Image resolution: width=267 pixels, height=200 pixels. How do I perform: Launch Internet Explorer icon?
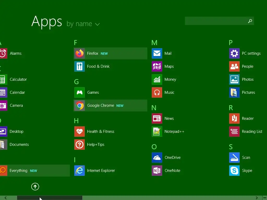coord(80,171)
